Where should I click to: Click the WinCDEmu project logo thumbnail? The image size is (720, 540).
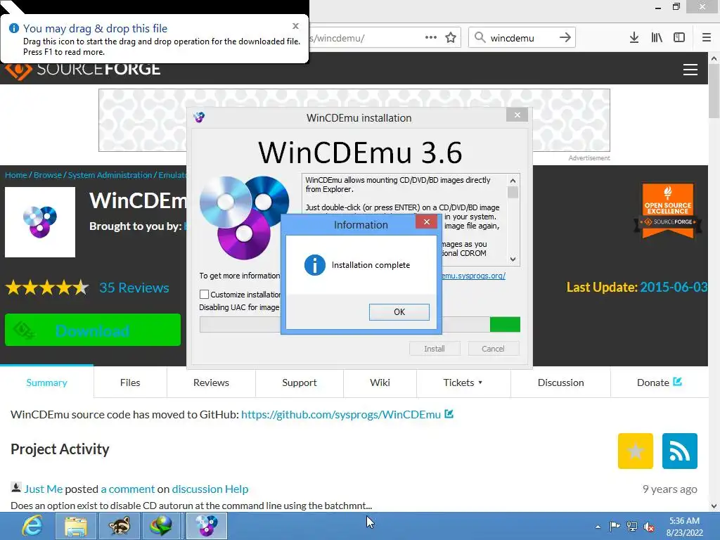point(40,222)
